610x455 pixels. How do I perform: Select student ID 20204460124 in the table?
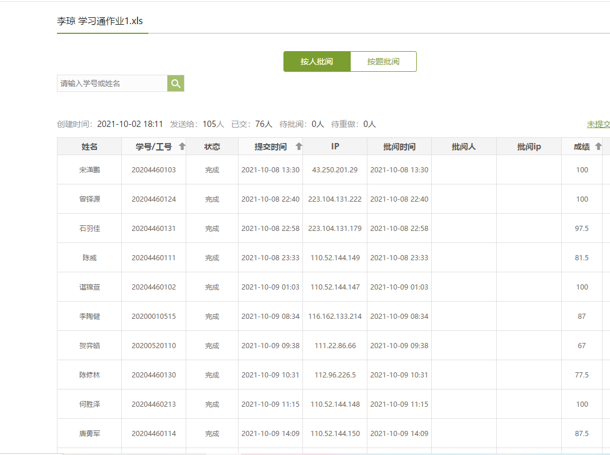pyautogui.click(x=154, y=199)
